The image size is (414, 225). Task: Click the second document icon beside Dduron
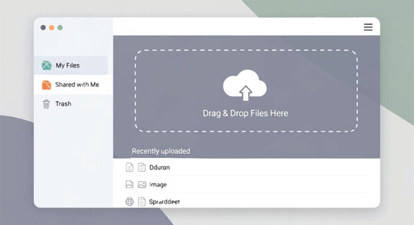[142, 167]
